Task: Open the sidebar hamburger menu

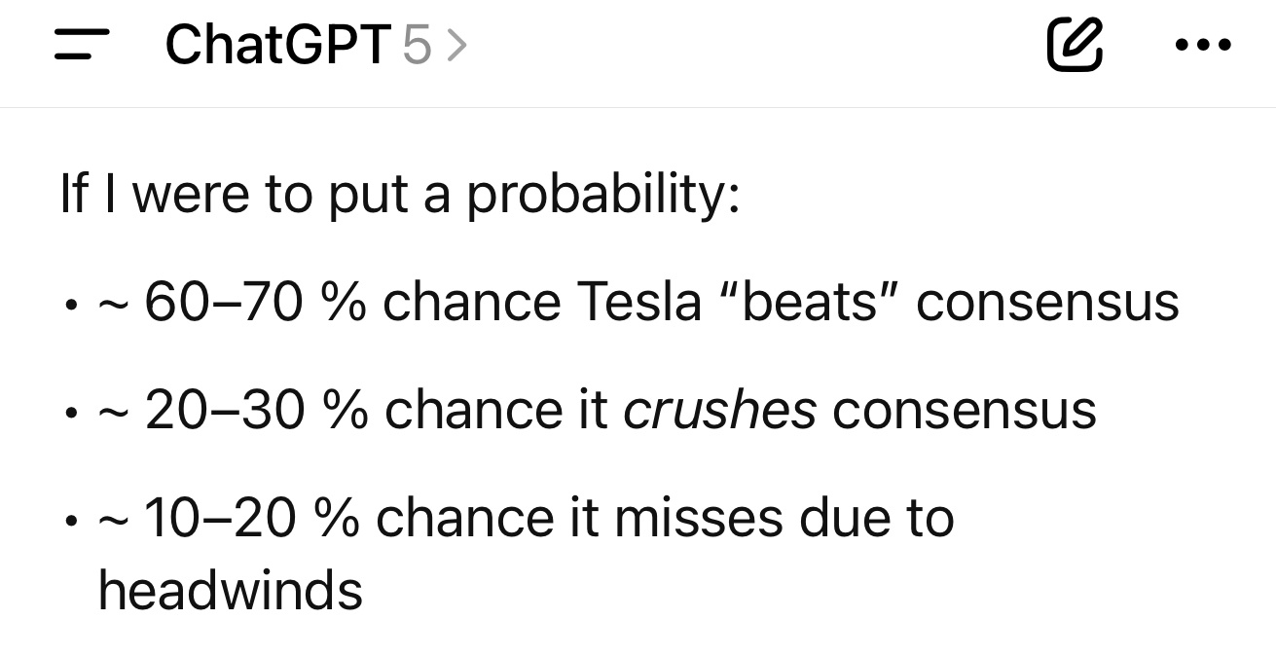Action: pyautogui.click(x=81, y=45)
